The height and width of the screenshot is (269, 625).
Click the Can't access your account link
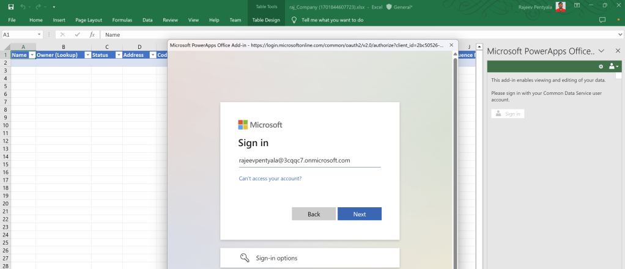tap(270, 179)
